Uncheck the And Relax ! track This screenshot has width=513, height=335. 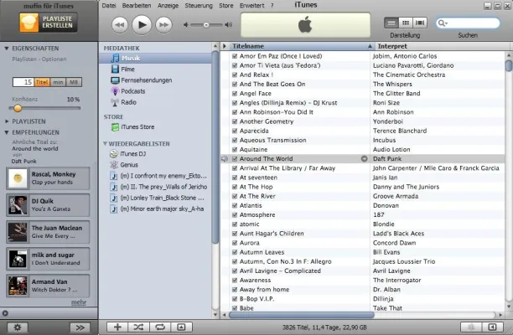[x=235, y=75]
